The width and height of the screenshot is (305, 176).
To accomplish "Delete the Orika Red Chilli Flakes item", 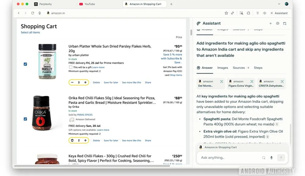I will (96, 141).
